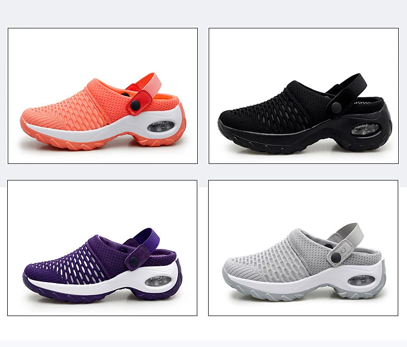This screenshot has height=347, width=407.
Task: Click the air cushion window on gray shoe
Action: [x=361, y=280]
